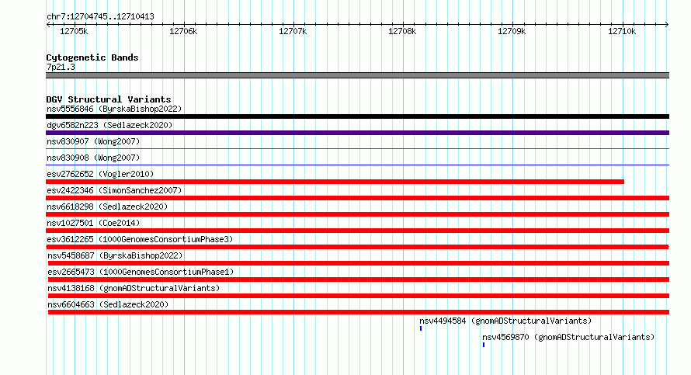
Task: Click the small blue nsv4494584 marker
Action: click(421, 328)
